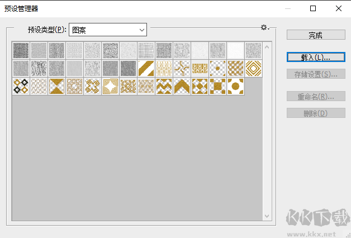Select the gold and black diamond rings pattern
The image size is (351, 238).
(x=21, y=87)
